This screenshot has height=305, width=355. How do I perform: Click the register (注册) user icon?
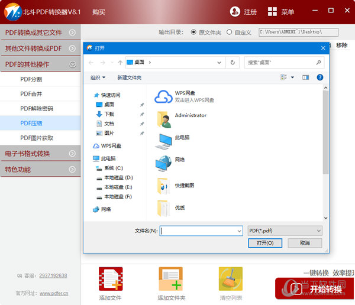point(235,11)
